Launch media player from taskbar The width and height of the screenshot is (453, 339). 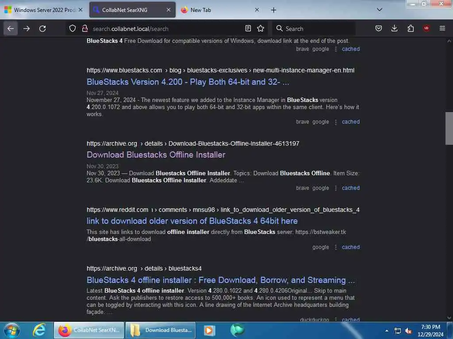(209, 330)
